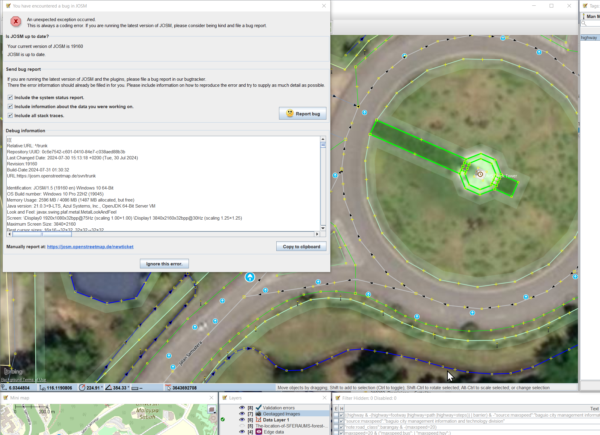Open the josm.openstreetmap.de/newticket link
The height and width of the screenshot is (435, 600).
click(90, 246)
